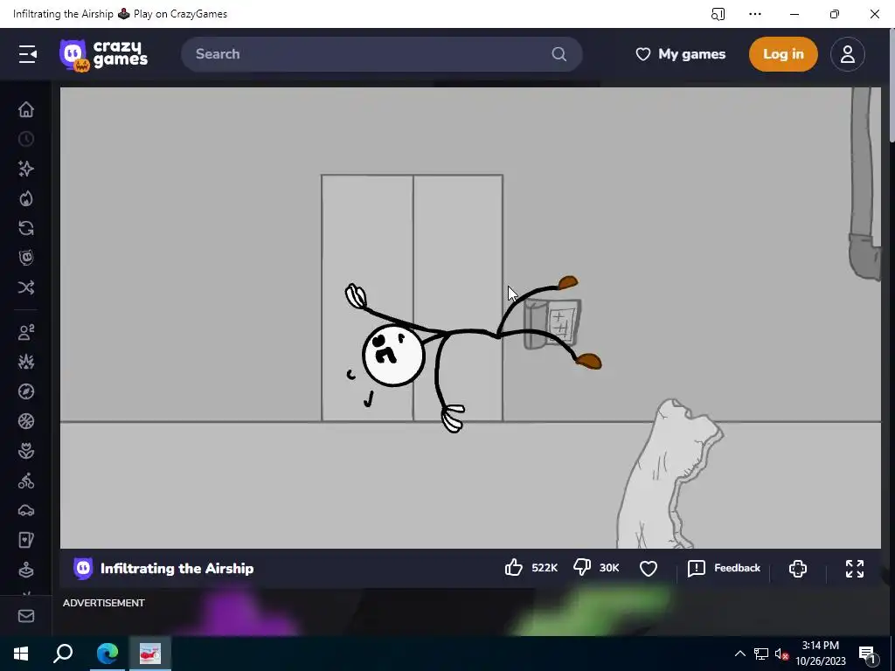Open Card games category icon
Viewport: 895px width, 671px height.
pyautogui.click(x=25, y=540)
